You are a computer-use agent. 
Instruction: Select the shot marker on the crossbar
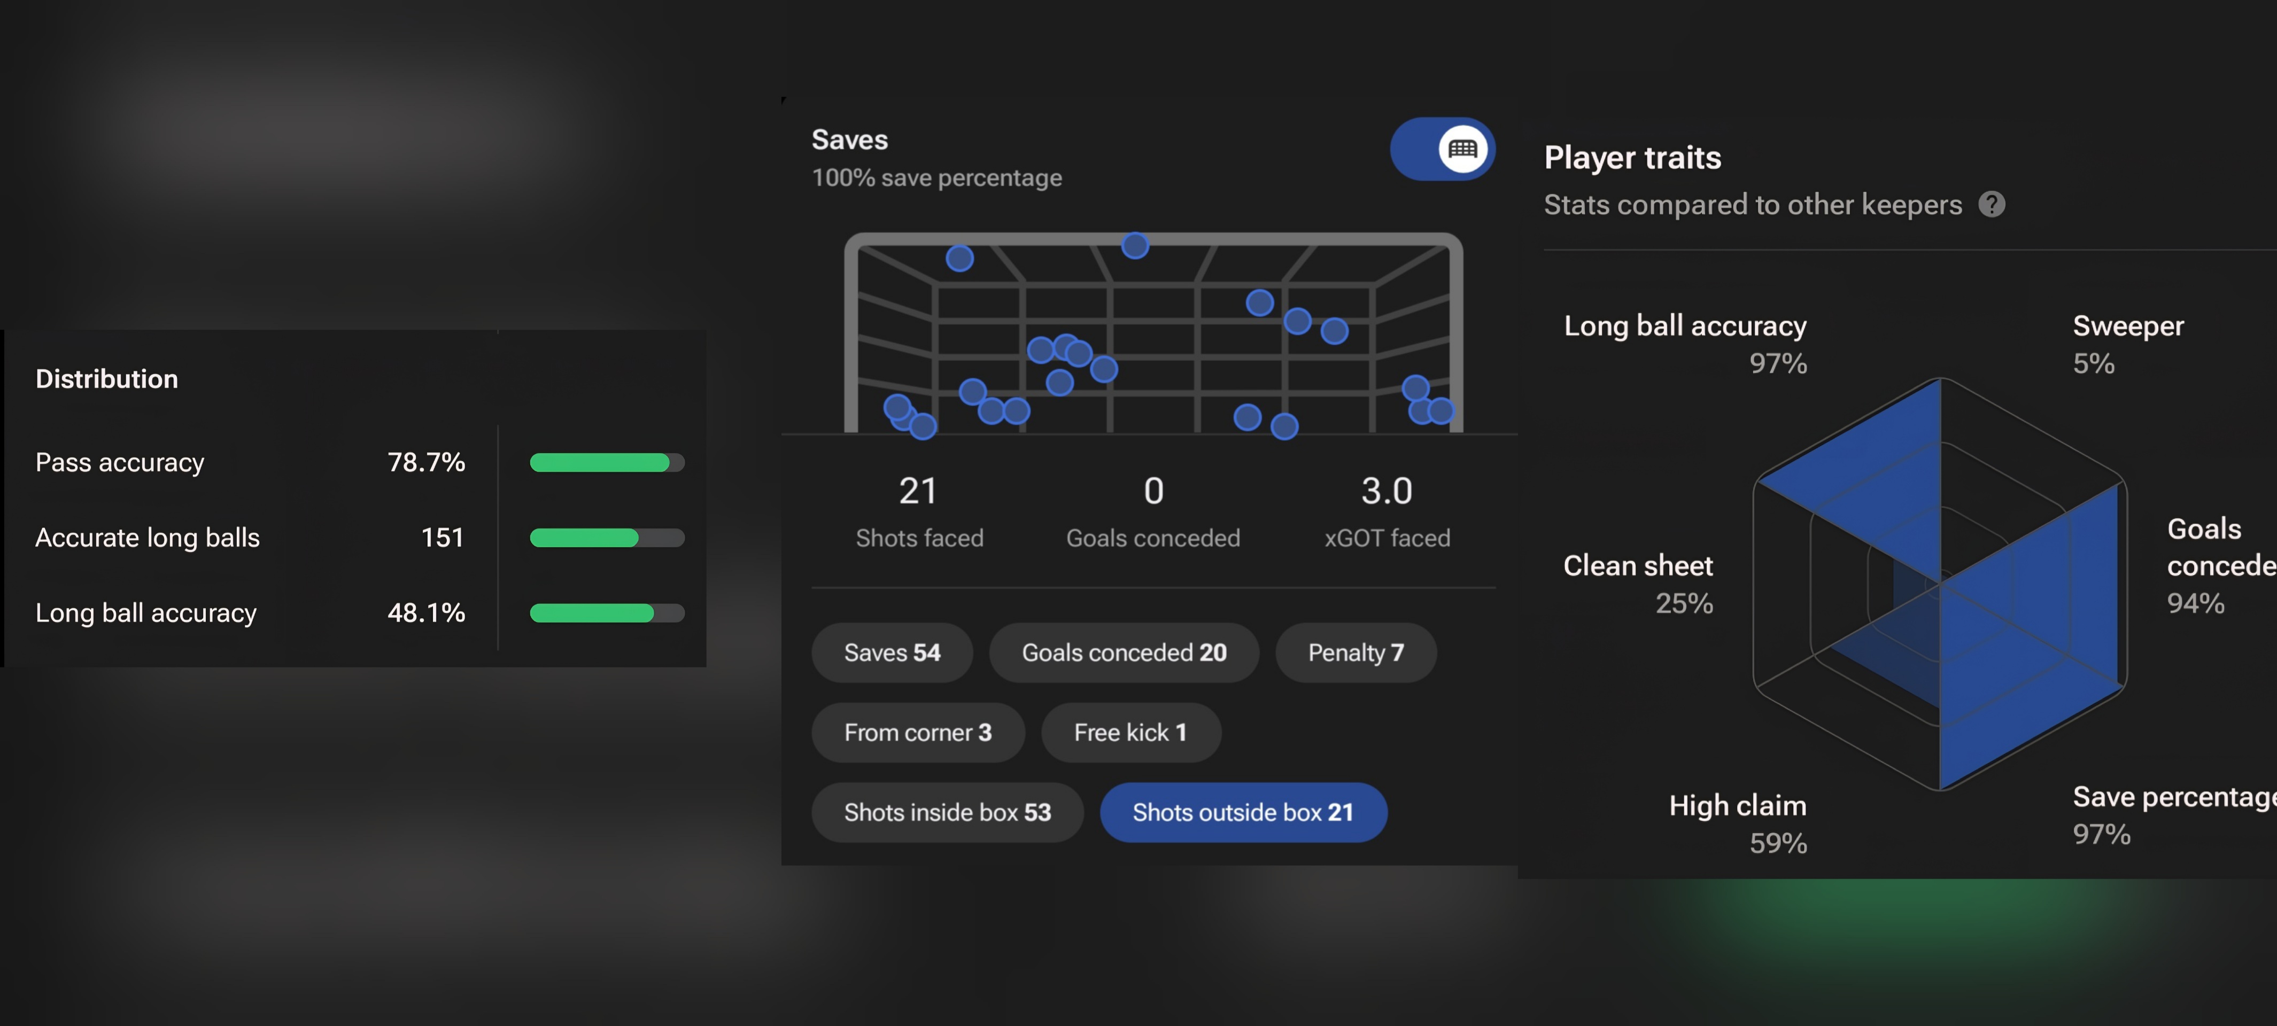1135,245
